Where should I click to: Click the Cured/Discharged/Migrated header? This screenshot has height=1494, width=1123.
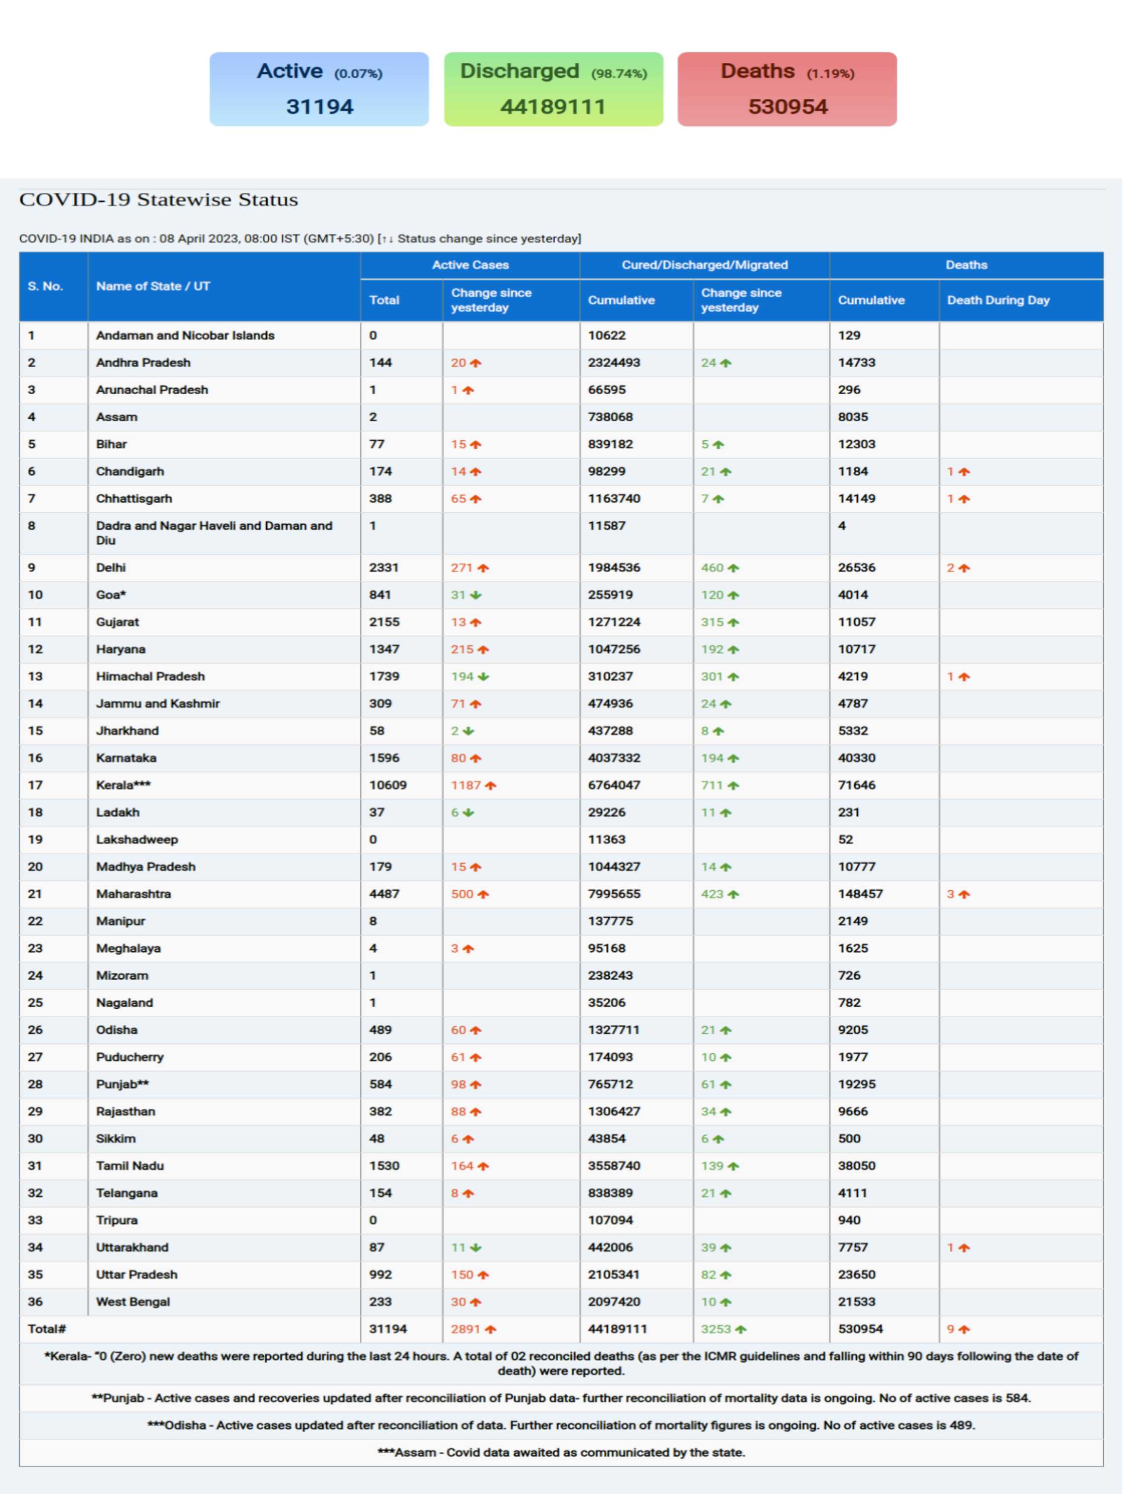click(x=704, y=265)
